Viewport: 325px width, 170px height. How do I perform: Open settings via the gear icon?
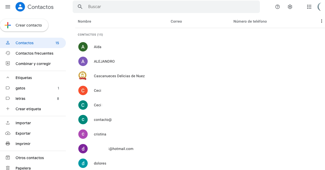tap(290, 7)
